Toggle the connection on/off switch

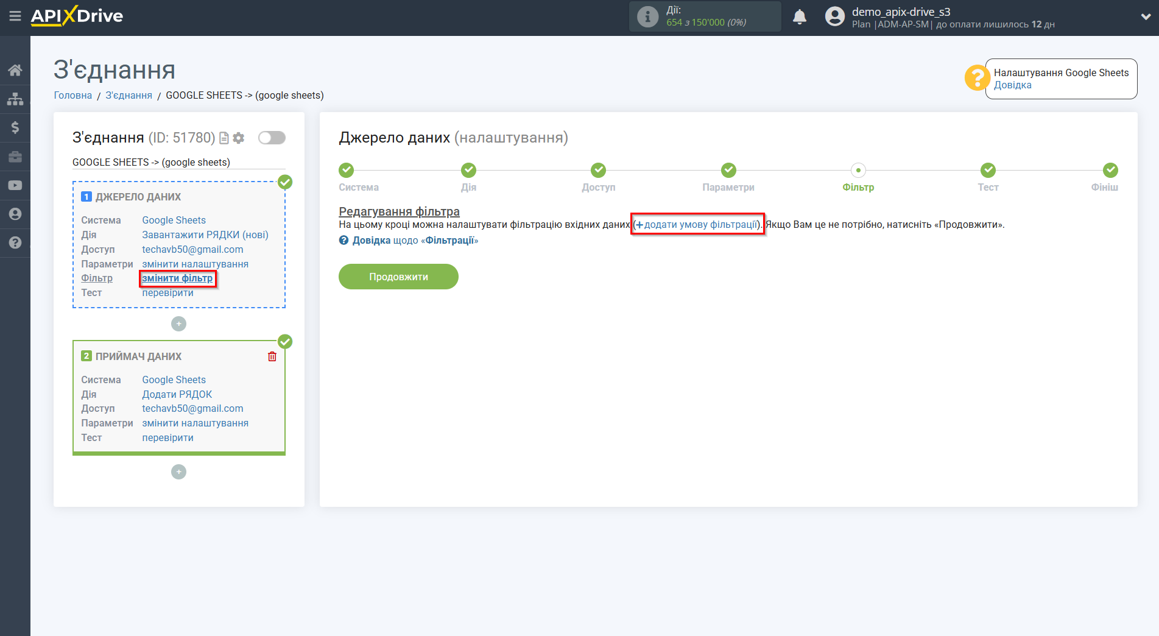tap(272, 138)
